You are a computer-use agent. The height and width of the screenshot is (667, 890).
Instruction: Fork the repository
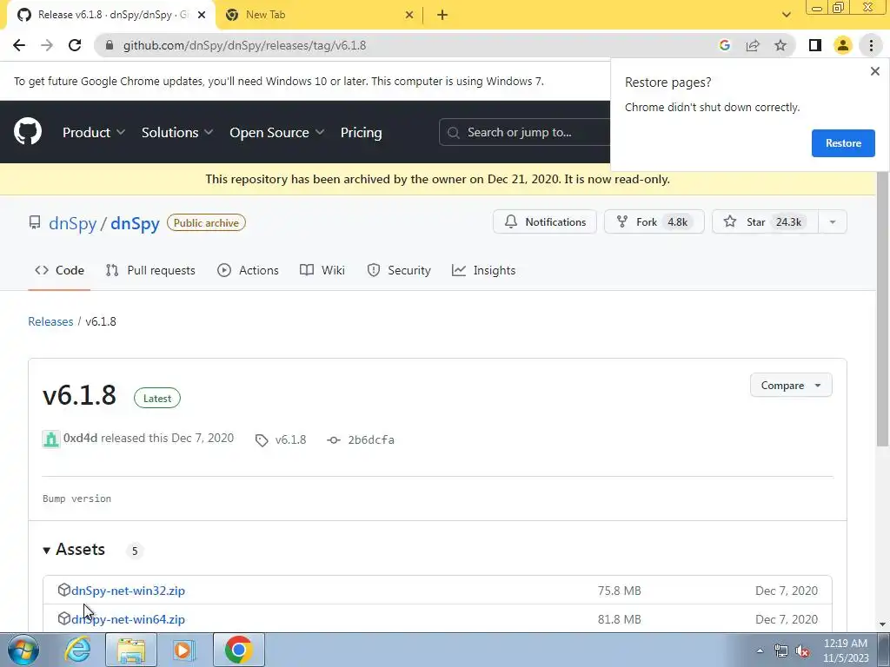pos(654,221)
